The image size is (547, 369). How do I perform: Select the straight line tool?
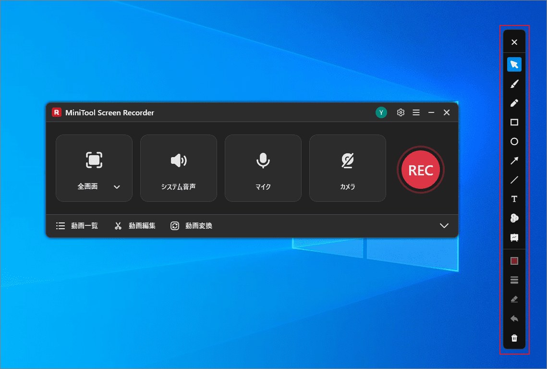[x=514, y=180]
